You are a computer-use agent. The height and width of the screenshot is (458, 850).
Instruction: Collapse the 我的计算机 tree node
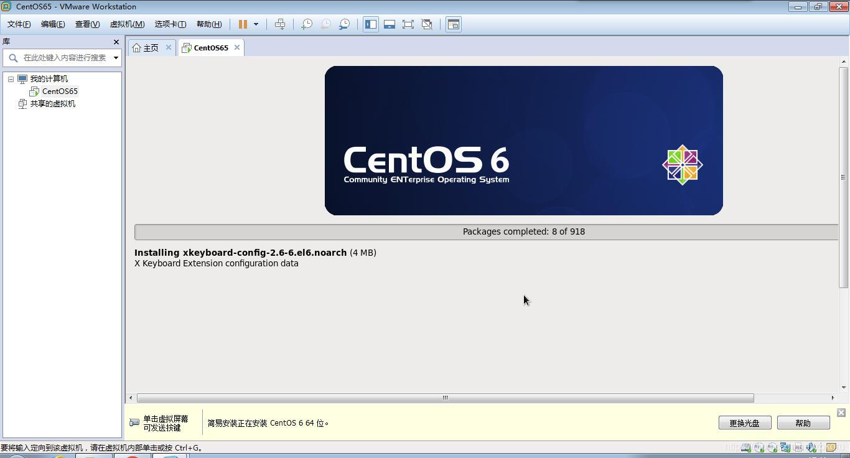[x=11, y=79]
